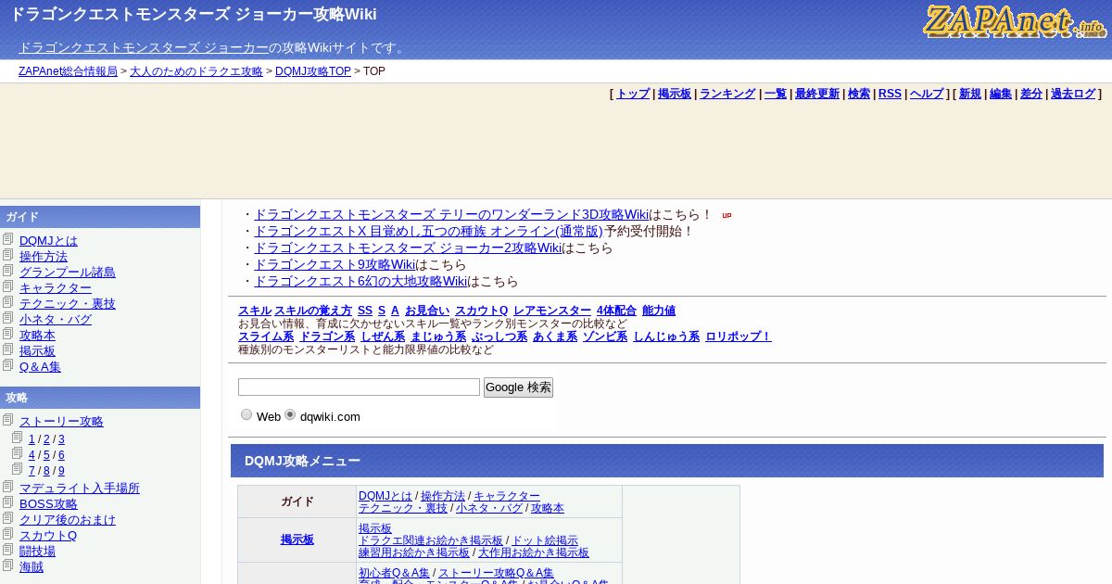
Task: Open the スライム系 monster list link
Action: coord(266,336)
